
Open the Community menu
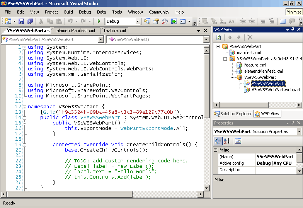point(159,12)
